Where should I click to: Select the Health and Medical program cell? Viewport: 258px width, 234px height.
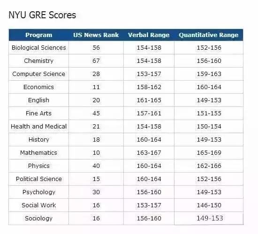[x=38, y=127]
